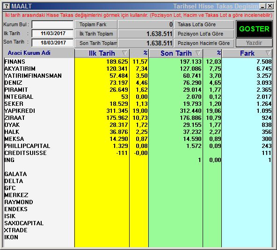Viewport: 277px width, 250px height.
Task: Select the PIRAMIT row name
Action: (x=16, y=89)
